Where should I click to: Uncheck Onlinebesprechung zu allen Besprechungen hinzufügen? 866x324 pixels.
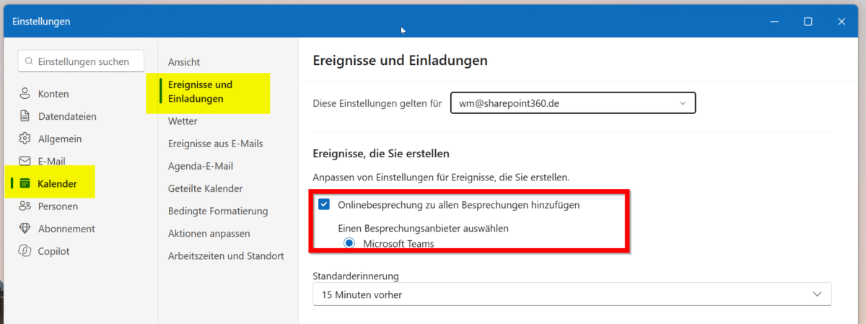coord(324,205)
